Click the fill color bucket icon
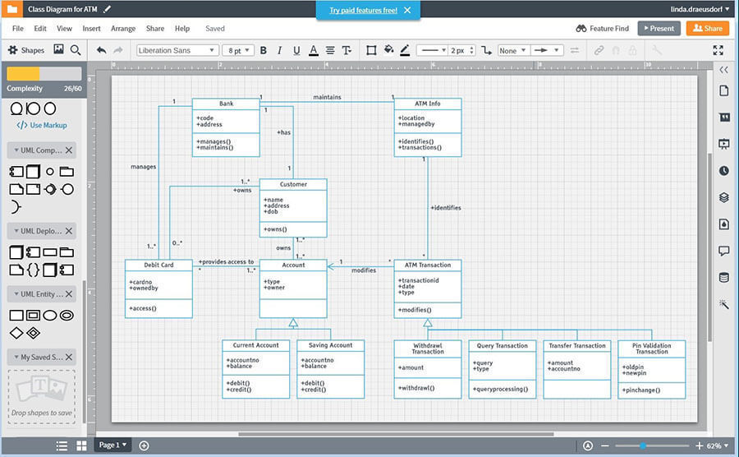The height and width of the screenshot is (457, 739). click(x=388, y=50)
